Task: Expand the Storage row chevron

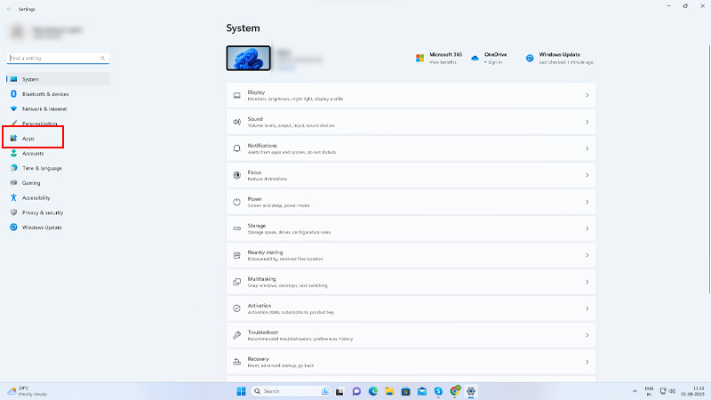Action: (587, 228)
